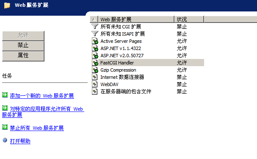Click the 禁止 button
Viewport: 257px width, 159px height.
[23, 46]
